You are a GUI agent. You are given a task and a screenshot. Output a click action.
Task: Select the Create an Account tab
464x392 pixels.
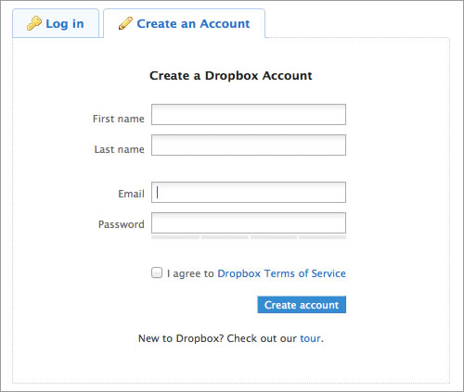pyautogui.click(x=185, y=23)
